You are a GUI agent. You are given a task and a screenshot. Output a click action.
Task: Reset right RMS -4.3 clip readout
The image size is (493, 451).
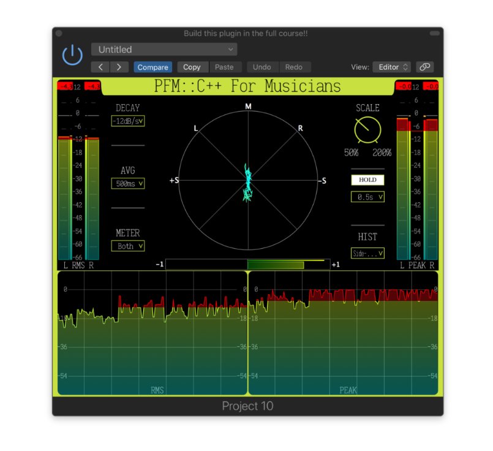(92, 86)
